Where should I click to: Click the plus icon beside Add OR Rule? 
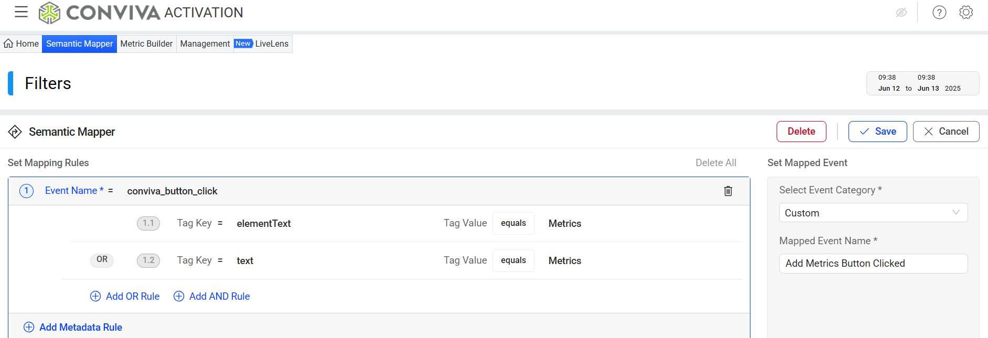pyautogui.click(x=95, y=296)
